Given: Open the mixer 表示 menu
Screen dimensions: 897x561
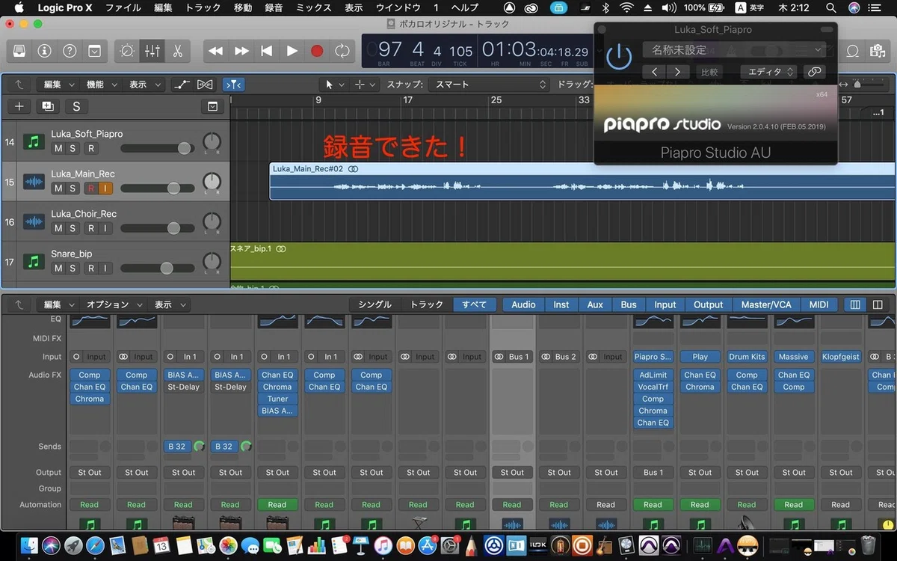Looking at the screenshot, I should [170, 304].
